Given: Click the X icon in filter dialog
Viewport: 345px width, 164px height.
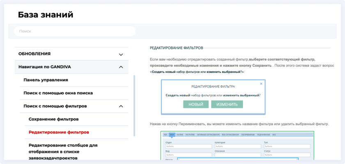Looking at the screenshot, I should pos(261,83).
